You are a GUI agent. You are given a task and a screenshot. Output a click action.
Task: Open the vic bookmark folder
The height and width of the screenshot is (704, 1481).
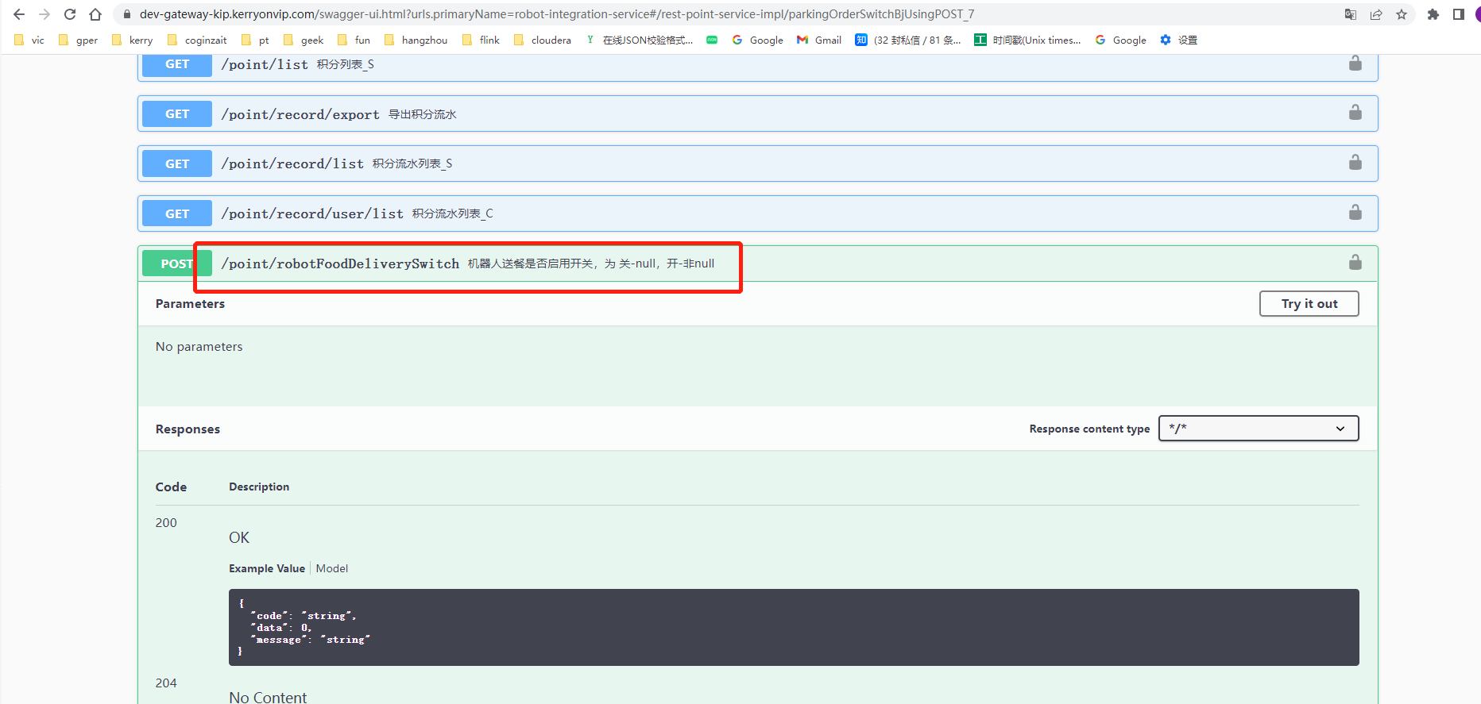click(x=29, y=40)
